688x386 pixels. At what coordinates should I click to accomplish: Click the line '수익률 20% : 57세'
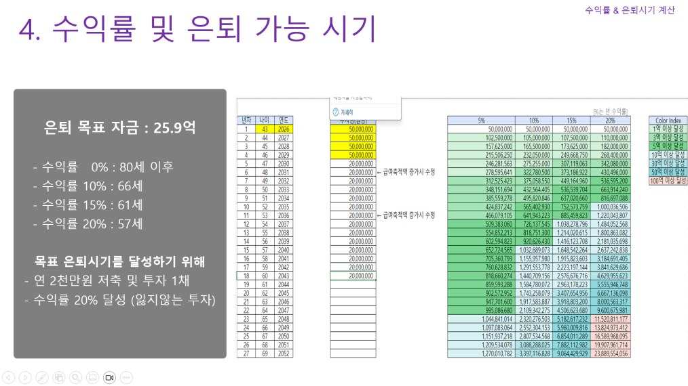click(x=88, y=224)
